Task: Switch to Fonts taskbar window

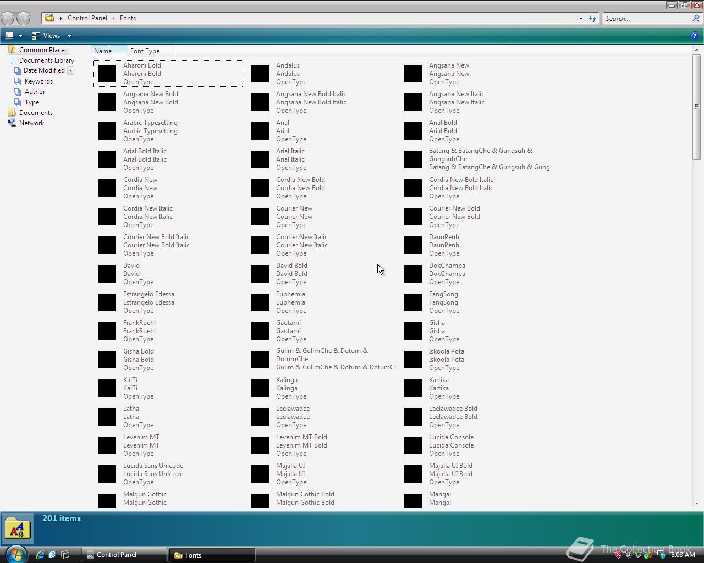Action: click(x=212, y=555)
